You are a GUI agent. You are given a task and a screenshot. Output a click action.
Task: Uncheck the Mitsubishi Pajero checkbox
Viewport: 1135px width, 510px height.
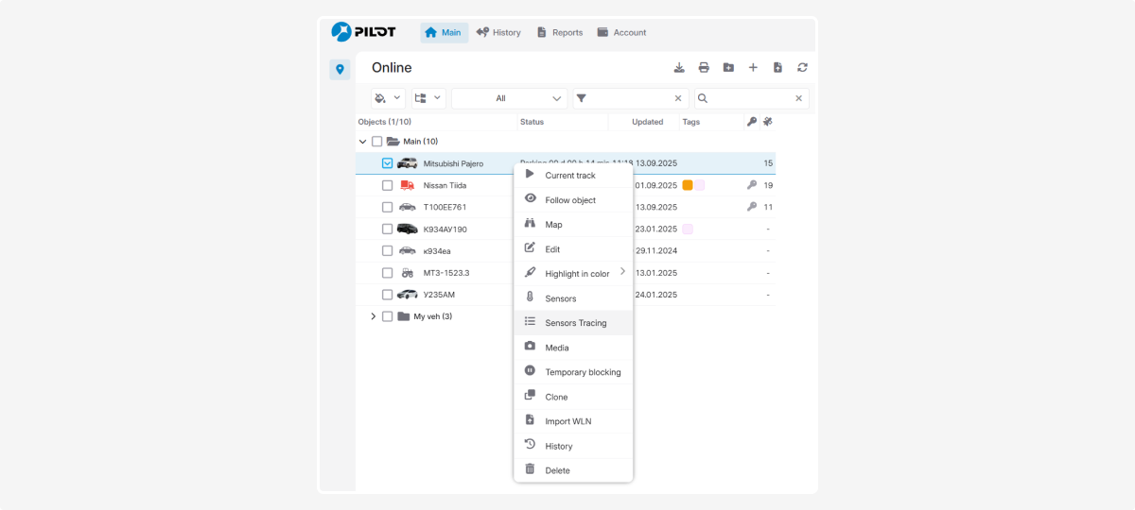tap(388, 163)
